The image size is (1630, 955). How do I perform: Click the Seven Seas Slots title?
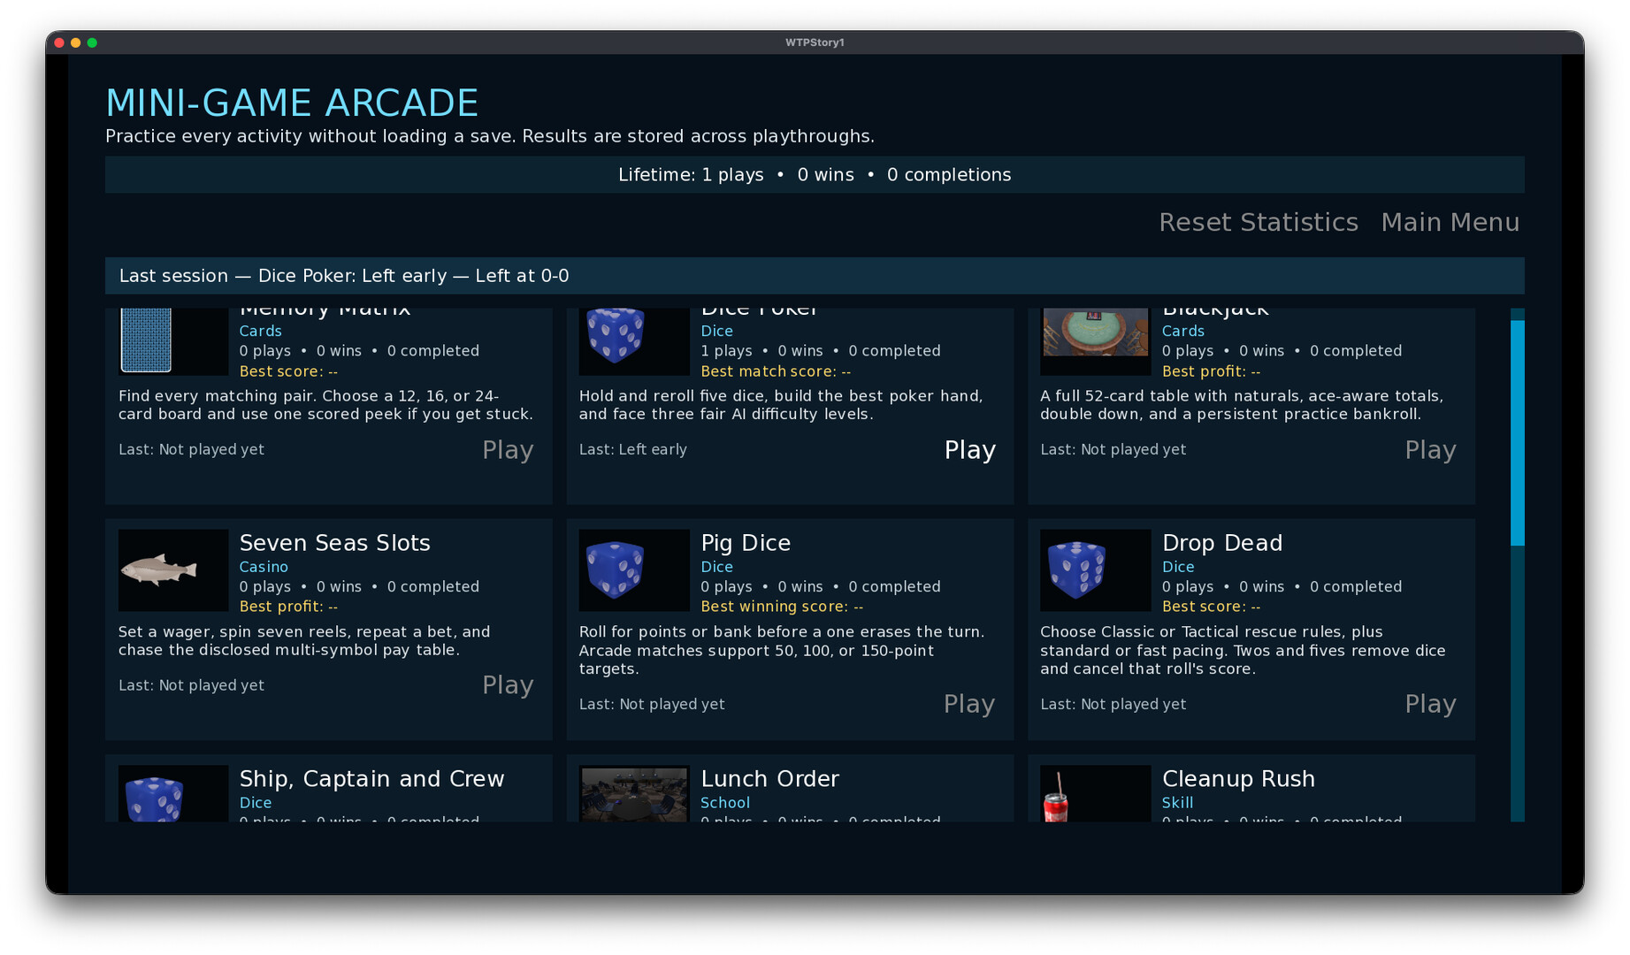click(334, 543)
